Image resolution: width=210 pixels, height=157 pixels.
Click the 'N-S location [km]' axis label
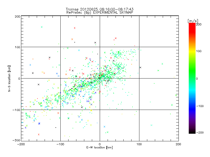click(9, 78)
